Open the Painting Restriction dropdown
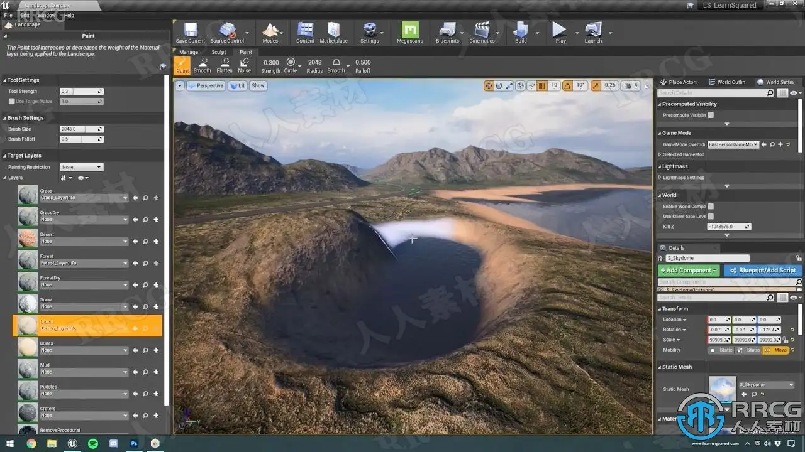 pyautogui.click(x=82, y=167)
